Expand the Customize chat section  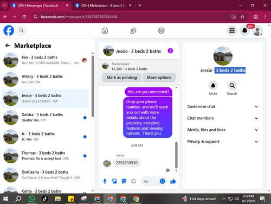tap(223, 106)
